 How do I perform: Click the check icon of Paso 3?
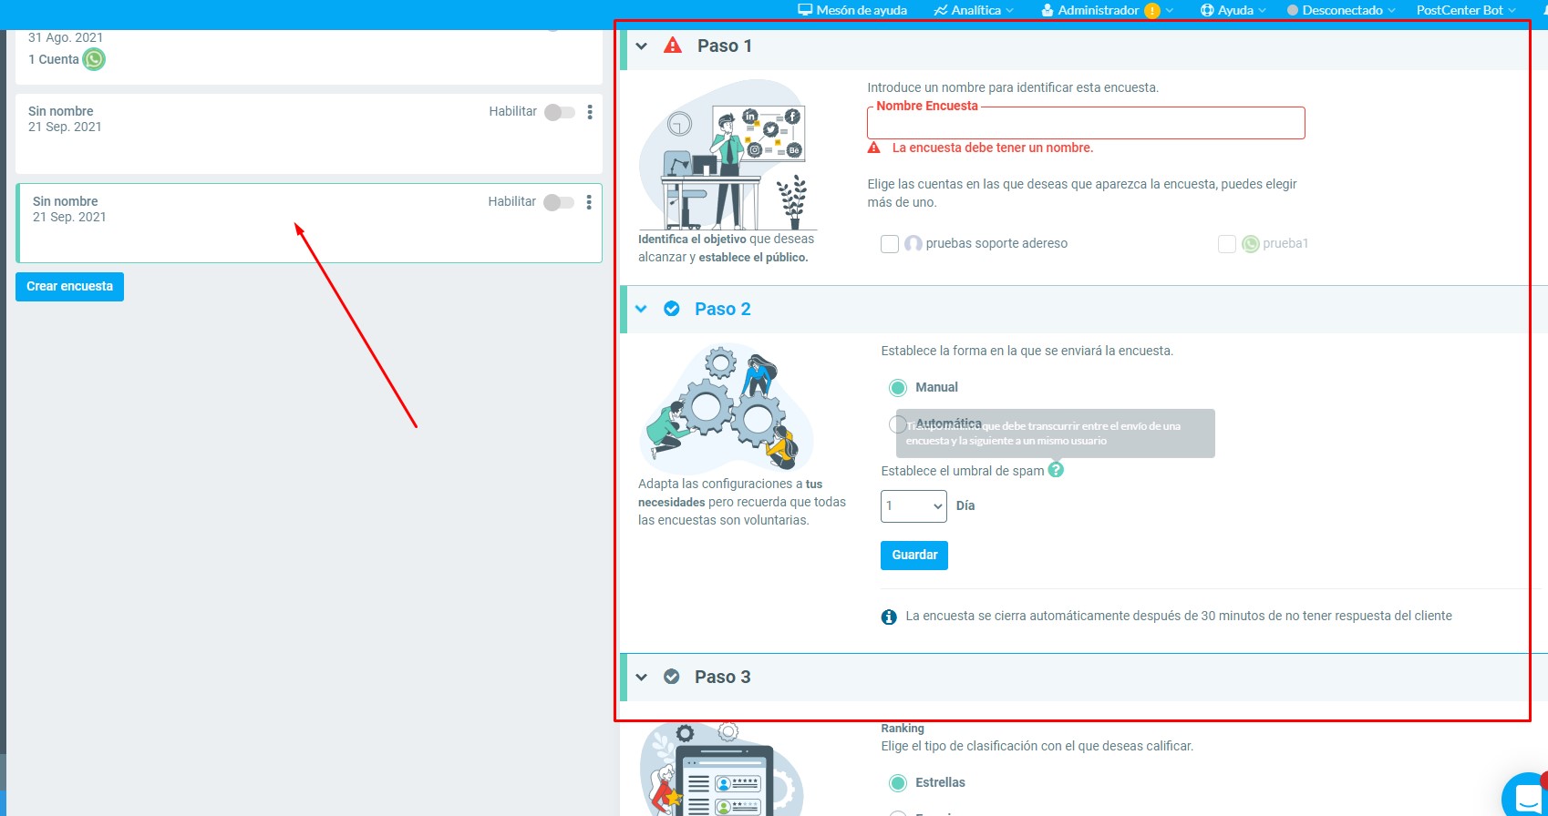672,677
